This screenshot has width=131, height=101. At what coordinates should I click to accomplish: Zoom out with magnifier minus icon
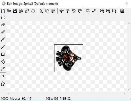108,11
